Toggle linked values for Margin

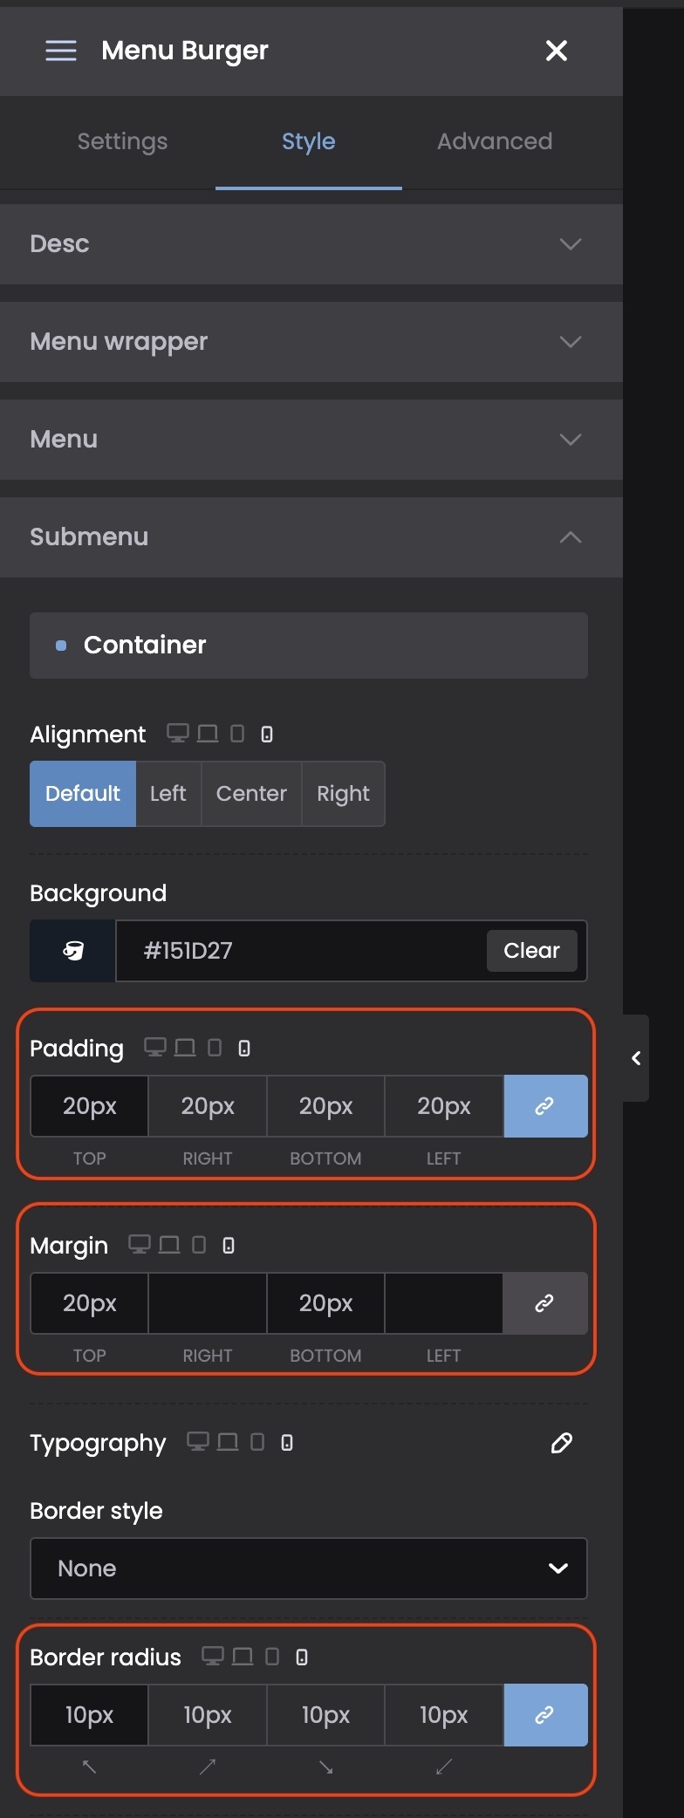(x=544, y=1303)
